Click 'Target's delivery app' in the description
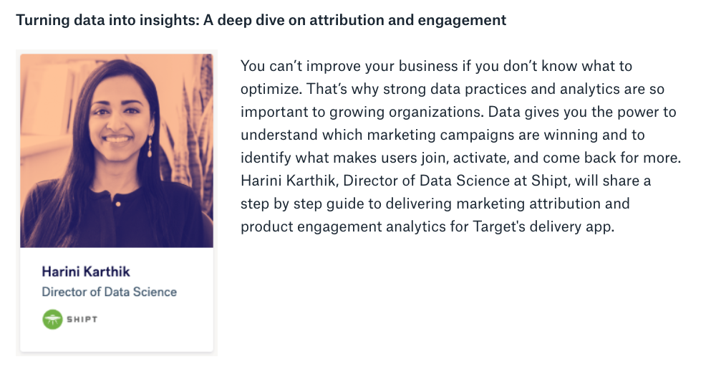The height and width of the screenshot is (377, 706). (x=543, y=226)
